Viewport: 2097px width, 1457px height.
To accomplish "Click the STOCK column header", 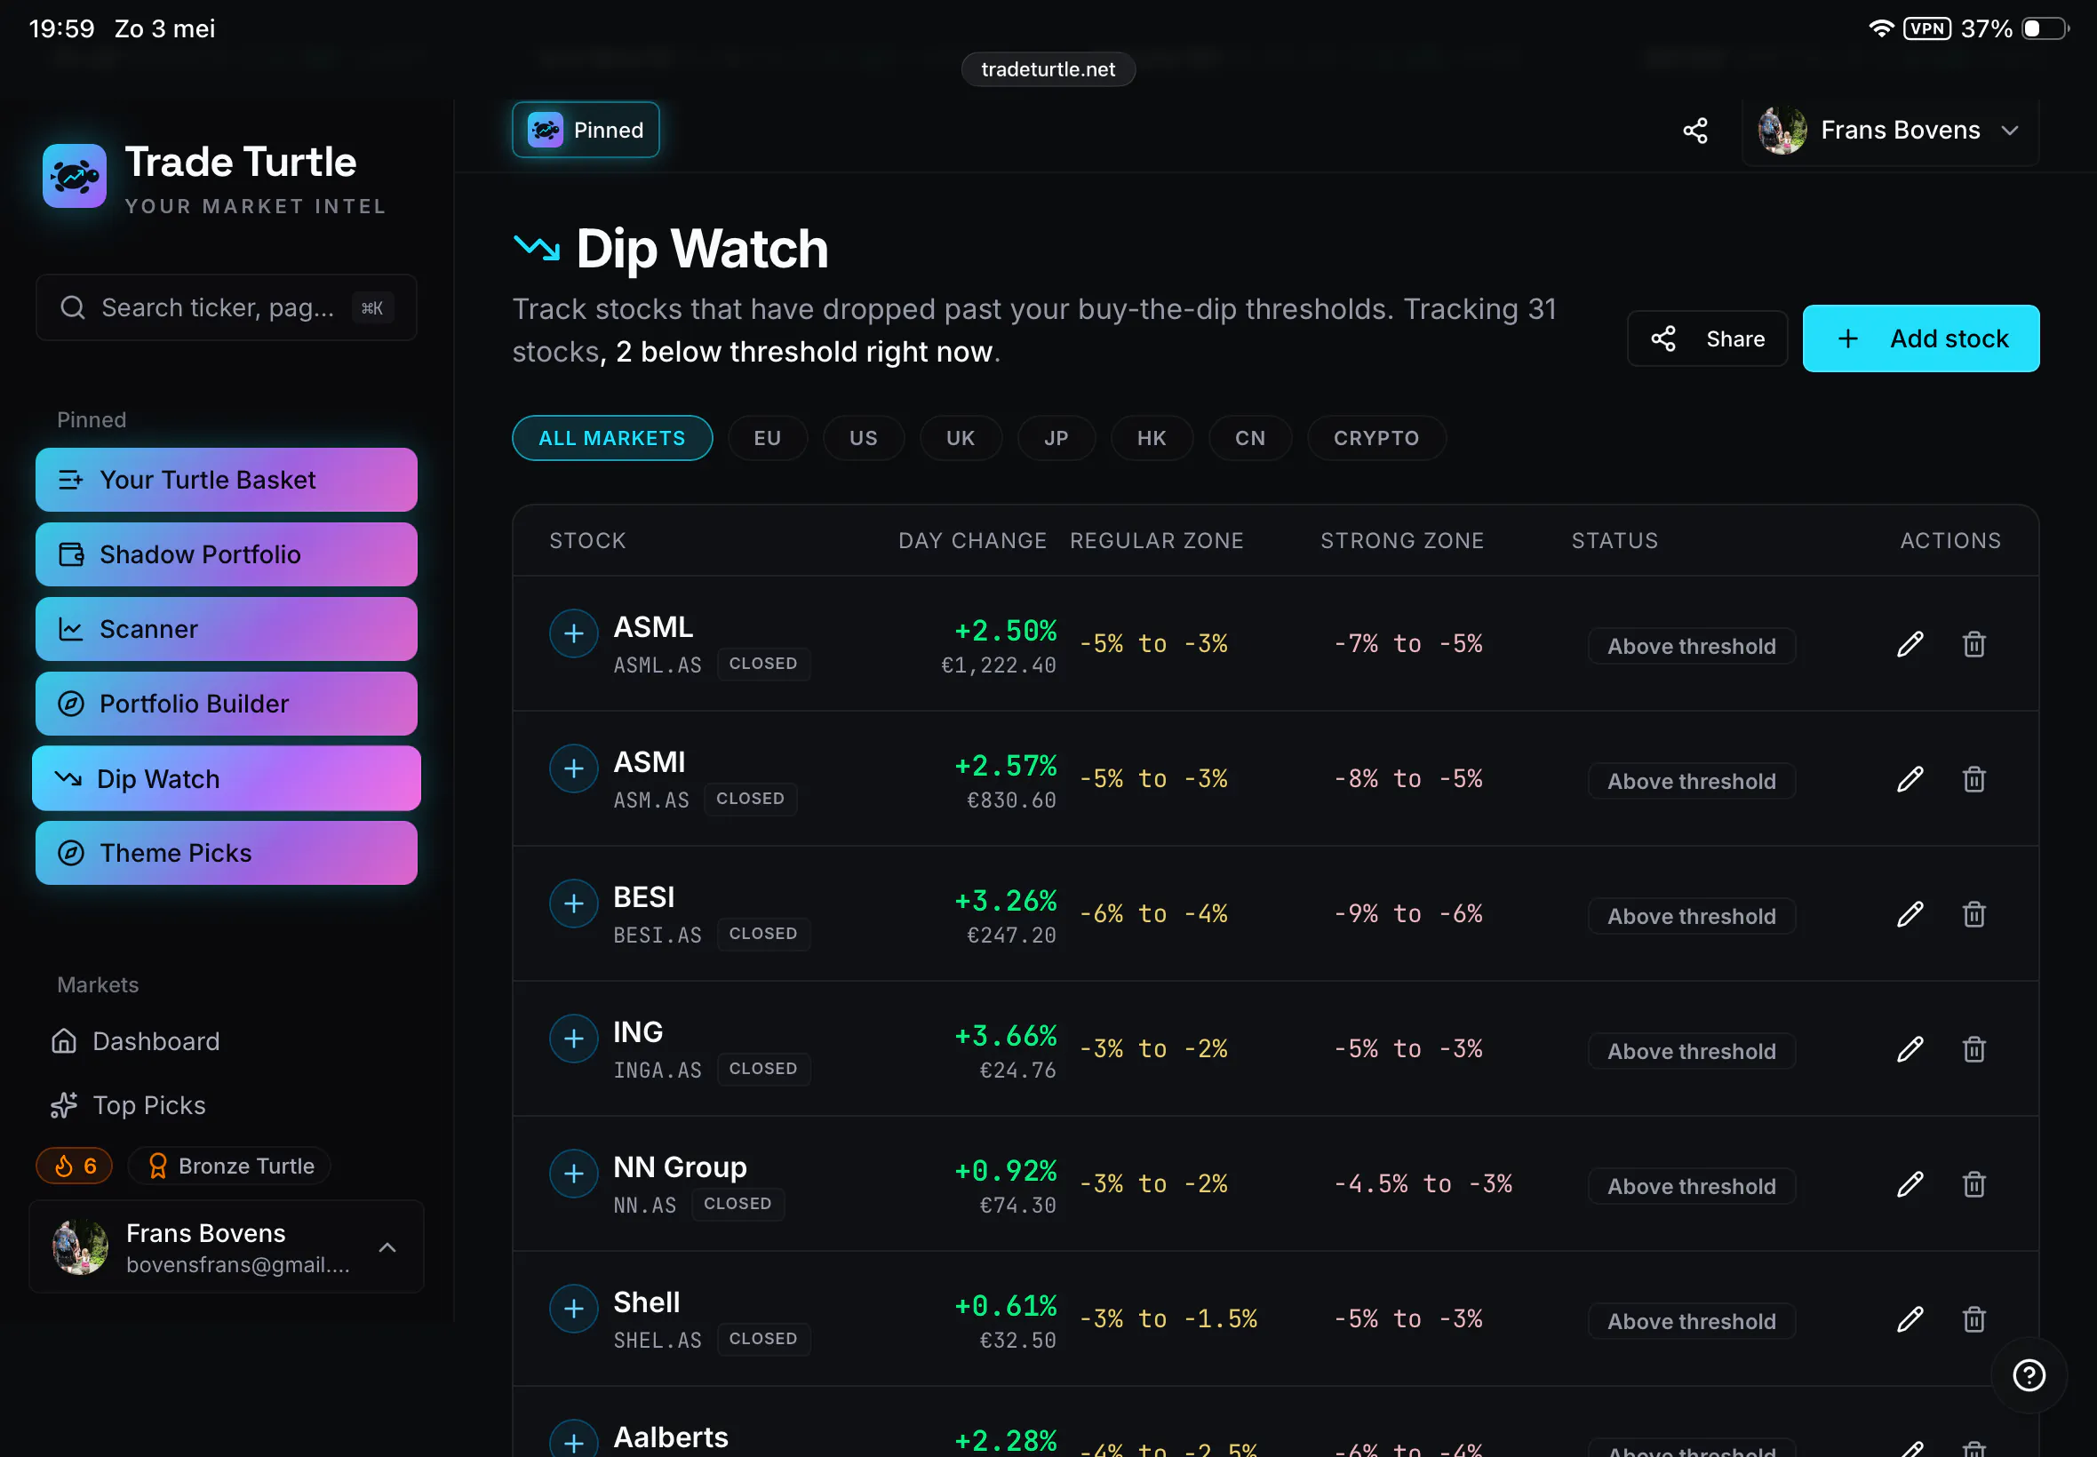I will tap(588, 541).
